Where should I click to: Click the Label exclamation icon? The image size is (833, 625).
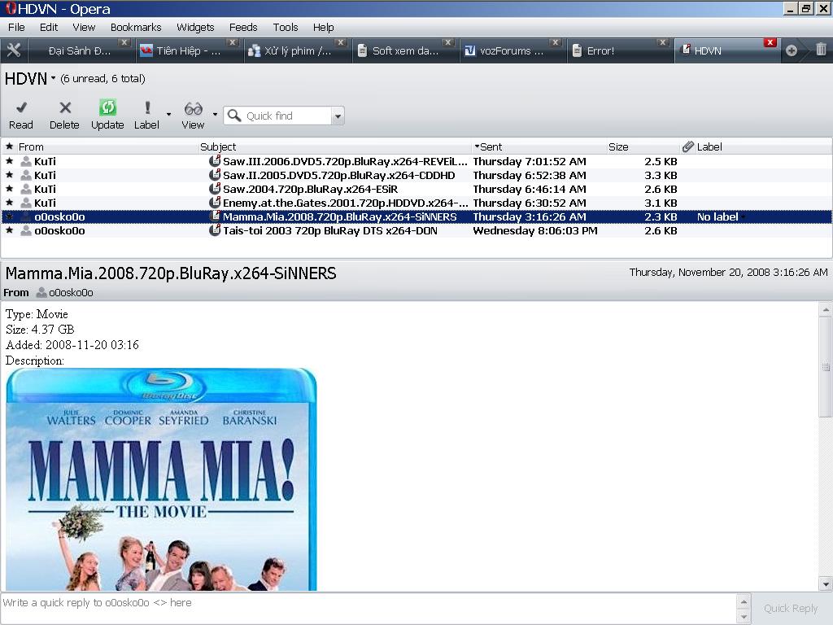pyautogui.click(x=147, y=108)
